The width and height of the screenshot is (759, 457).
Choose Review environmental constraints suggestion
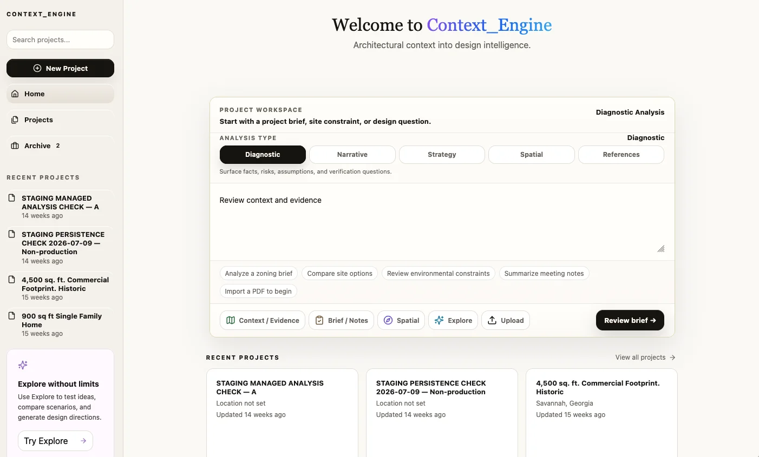(439, 274)
